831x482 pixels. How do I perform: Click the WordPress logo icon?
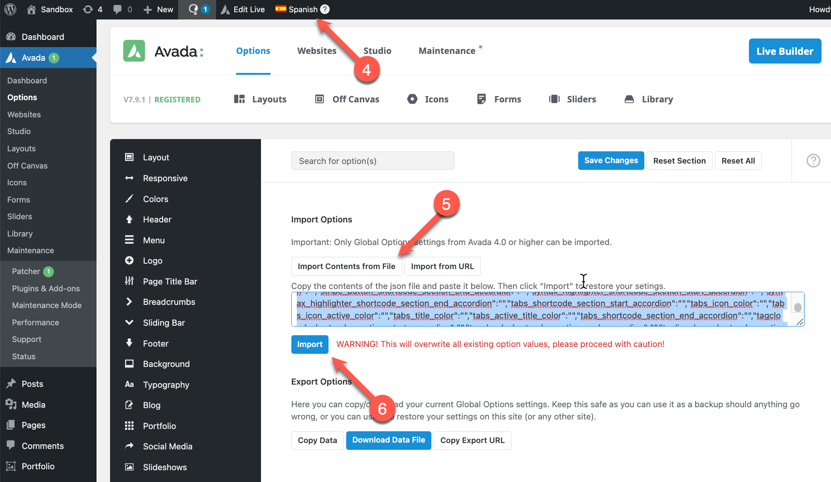pos(10,9)
